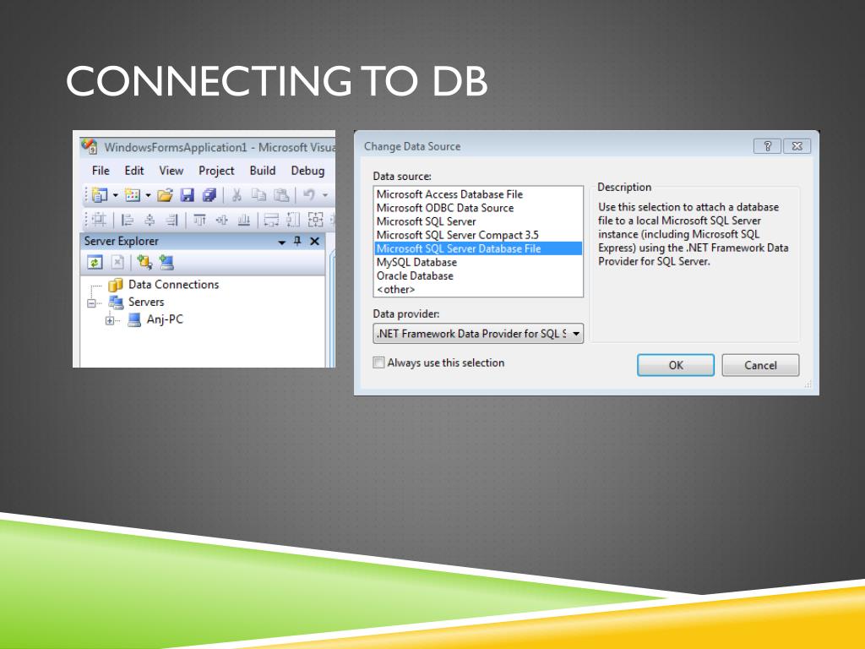Screen dimensions: 865x649
Task: Click the Save All icon
Action: click(209, 195)
